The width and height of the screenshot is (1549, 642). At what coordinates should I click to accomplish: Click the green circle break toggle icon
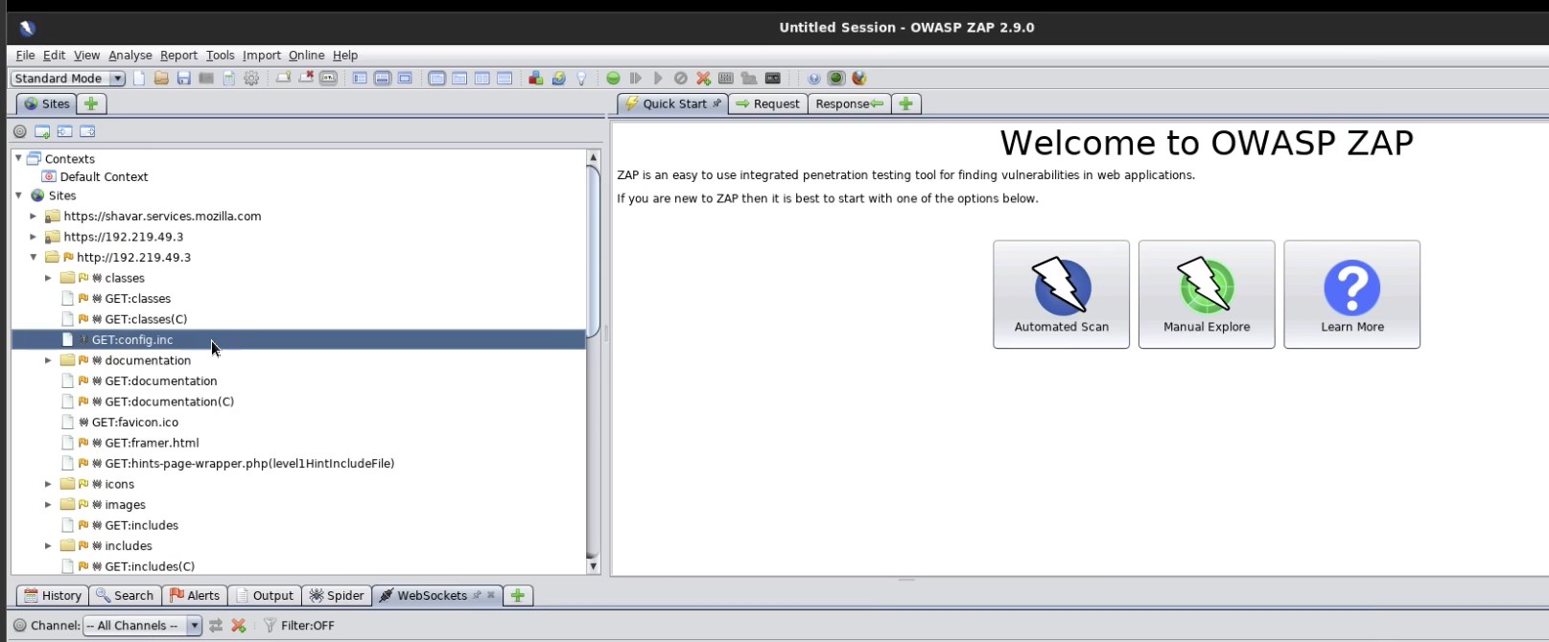tap(613, 79)
